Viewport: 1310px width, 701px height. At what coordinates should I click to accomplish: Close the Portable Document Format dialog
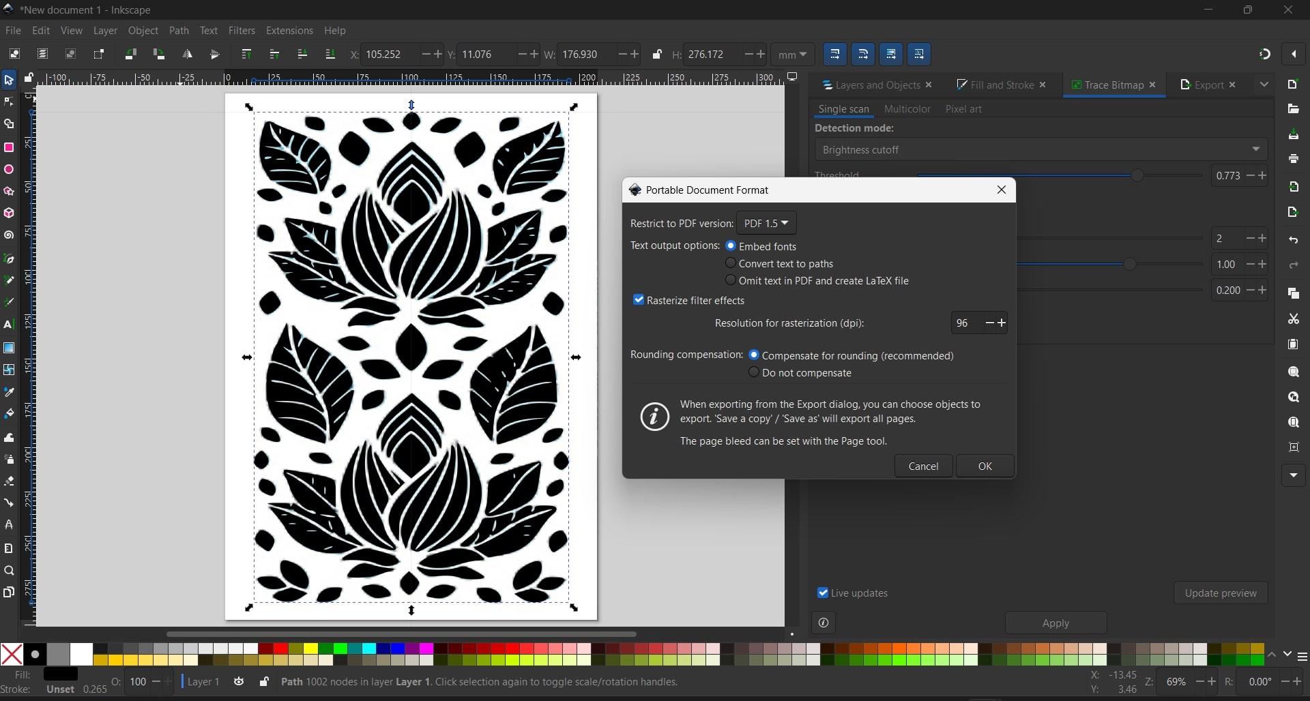coord(1002,190)
